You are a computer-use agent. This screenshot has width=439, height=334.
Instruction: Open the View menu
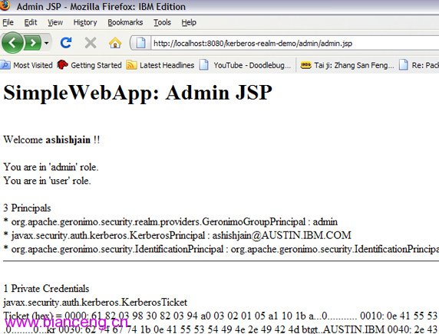coord(55,22)
